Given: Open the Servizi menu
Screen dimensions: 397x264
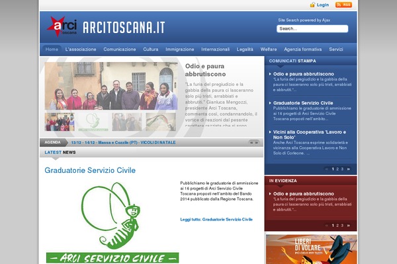Looking at the screenshot, I should (x=336, y=49).
